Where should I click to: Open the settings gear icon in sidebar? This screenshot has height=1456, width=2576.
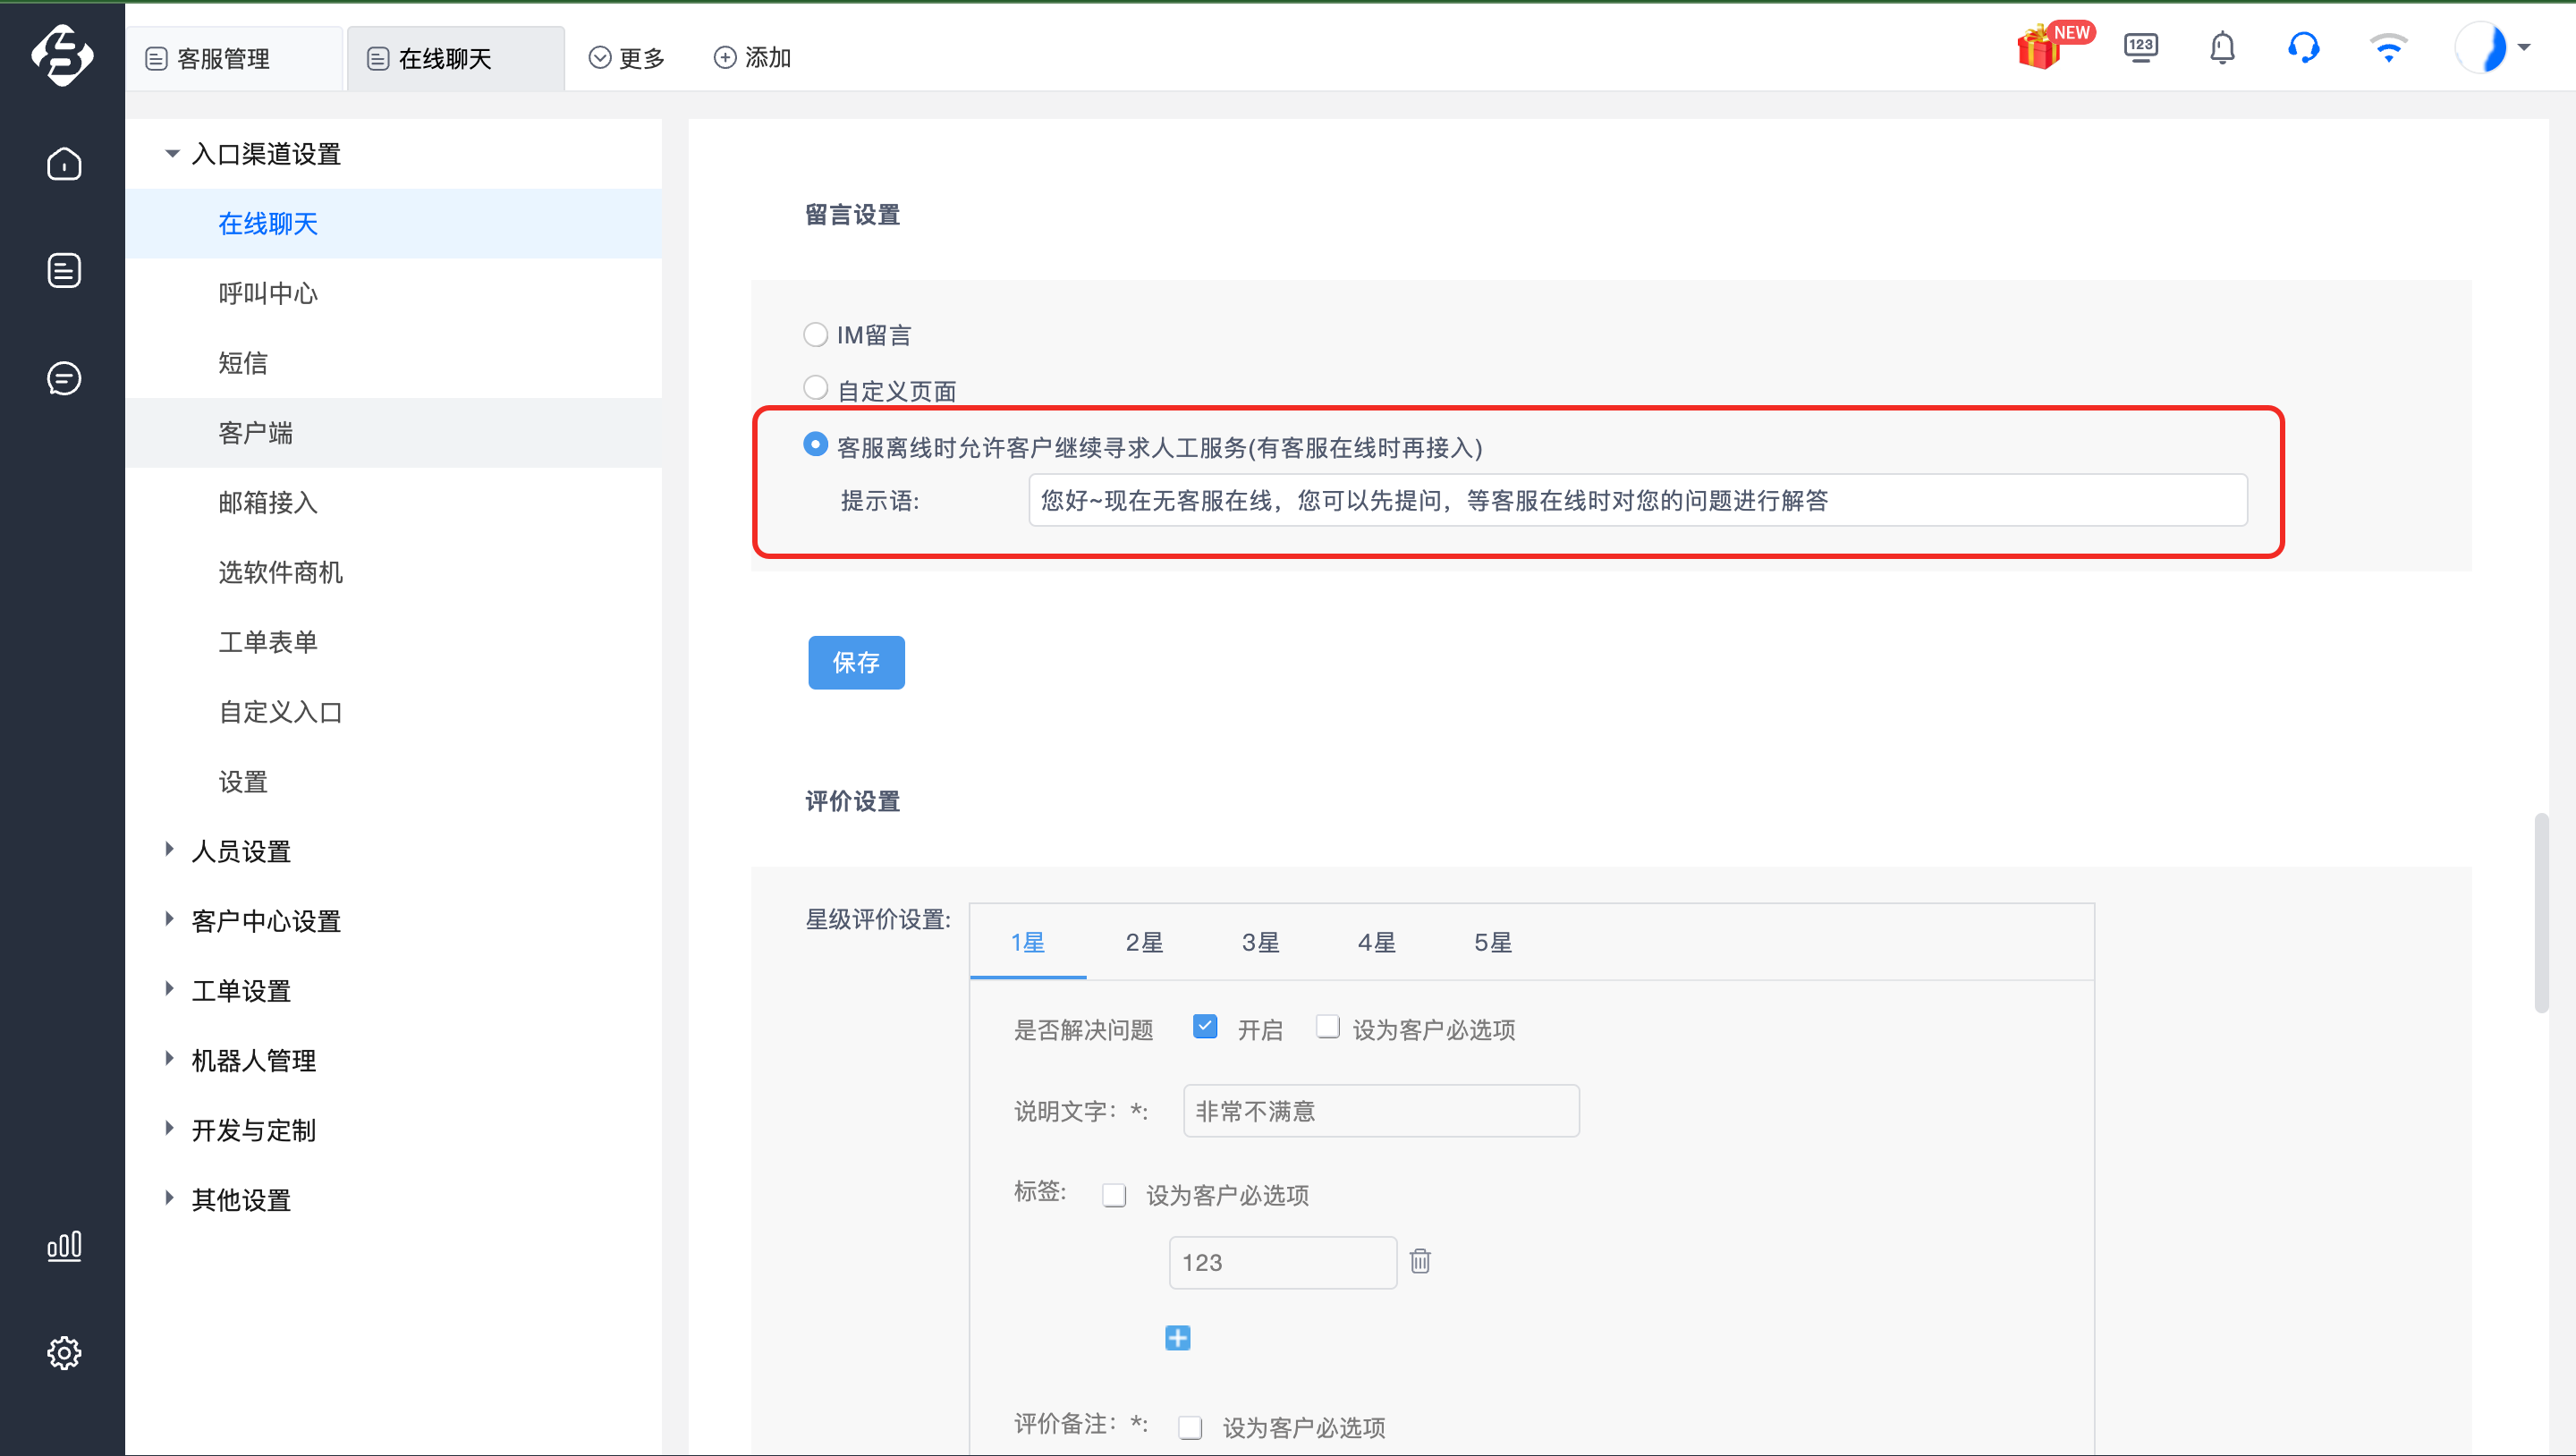pos(64,1352)
